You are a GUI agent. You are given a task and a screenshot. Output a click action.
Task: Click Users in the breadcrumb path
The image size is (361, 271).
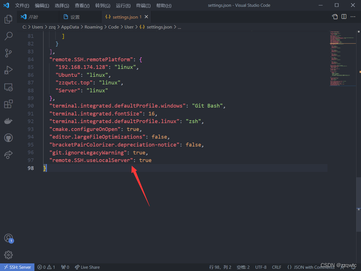pos(38,27)
